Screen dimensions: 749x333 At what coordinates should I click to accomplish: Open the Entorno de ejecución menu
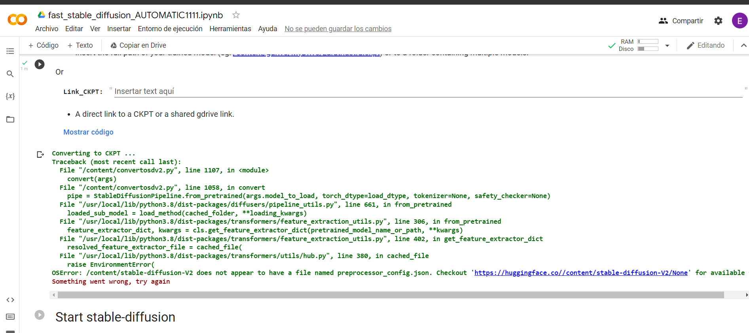click(x=170, y=29)
